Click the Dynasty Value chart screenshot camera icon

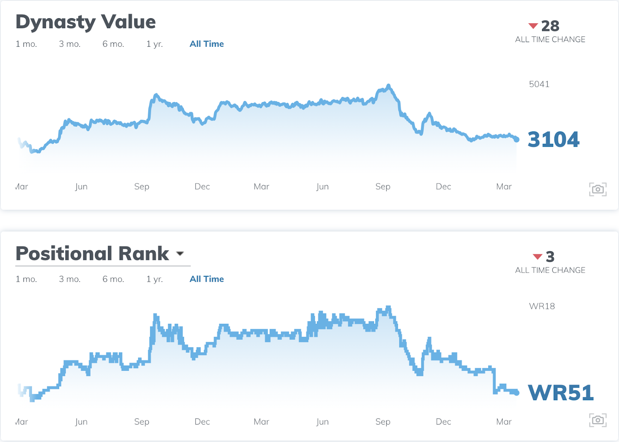click(598, 189)
